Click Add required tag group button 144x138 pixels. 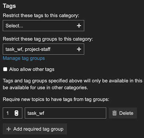35,129
